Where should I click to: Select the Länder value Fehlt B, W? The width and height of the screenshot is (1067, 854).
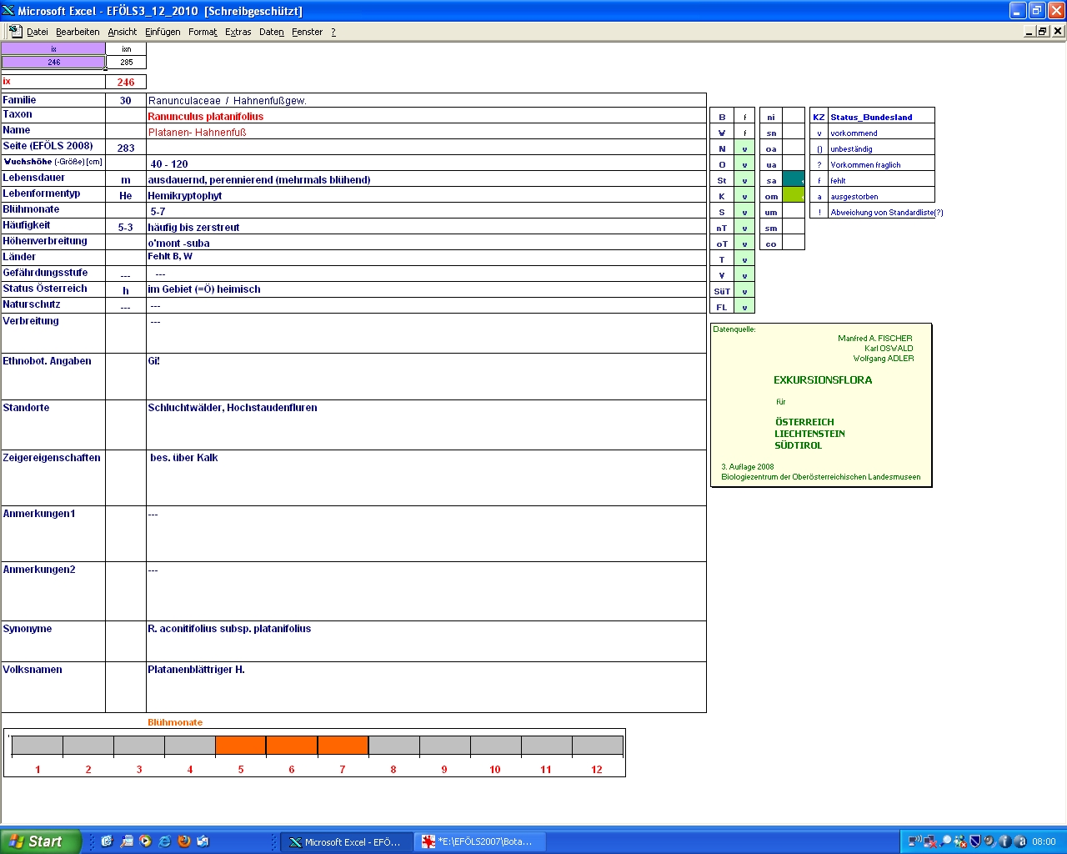click(426, 258)
